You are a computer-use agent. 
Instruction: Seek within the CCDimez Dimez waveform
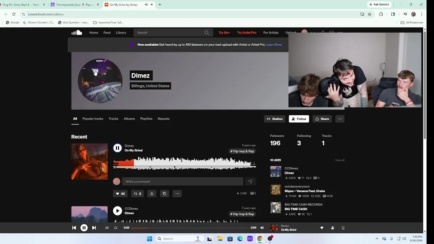click(x=184, y=221)
